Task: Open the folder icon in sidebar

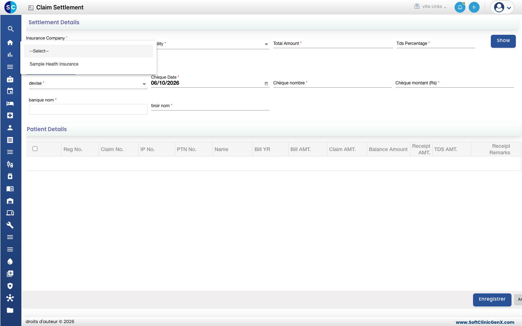Action: tap(10, 310)
